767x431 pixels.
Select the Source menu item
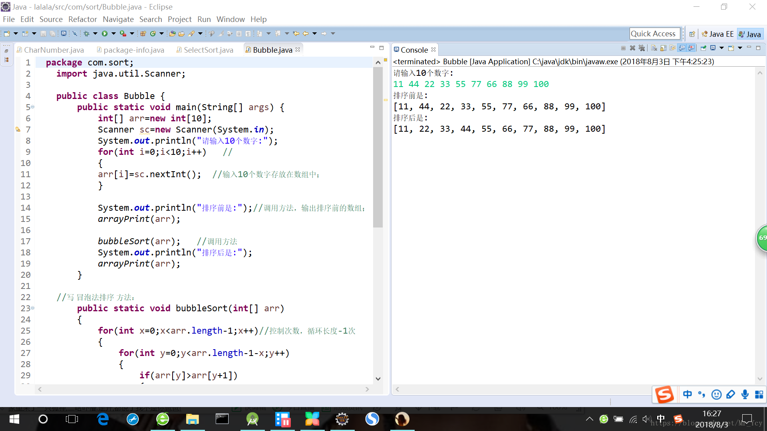coord(51,19)
